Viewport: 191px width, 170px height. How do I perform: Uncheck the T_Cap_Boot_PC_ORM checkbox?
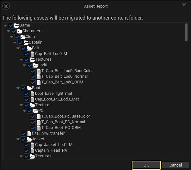pos(33,128)
